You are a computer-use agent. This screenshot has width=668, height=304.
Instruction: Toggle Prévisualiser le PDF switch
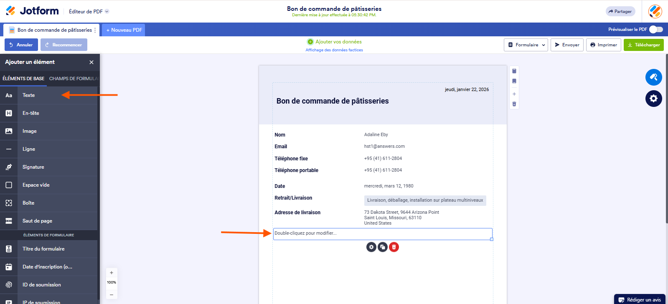pyautogui.click(x=656, y=29)
